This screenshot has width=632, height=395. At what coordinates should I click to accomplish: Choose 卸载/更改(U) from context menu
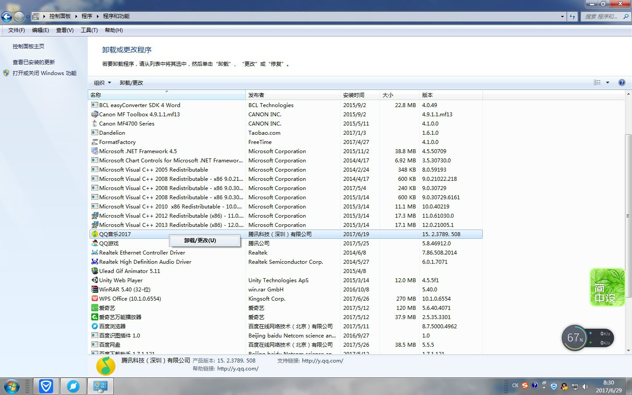(x=205, y=241)
